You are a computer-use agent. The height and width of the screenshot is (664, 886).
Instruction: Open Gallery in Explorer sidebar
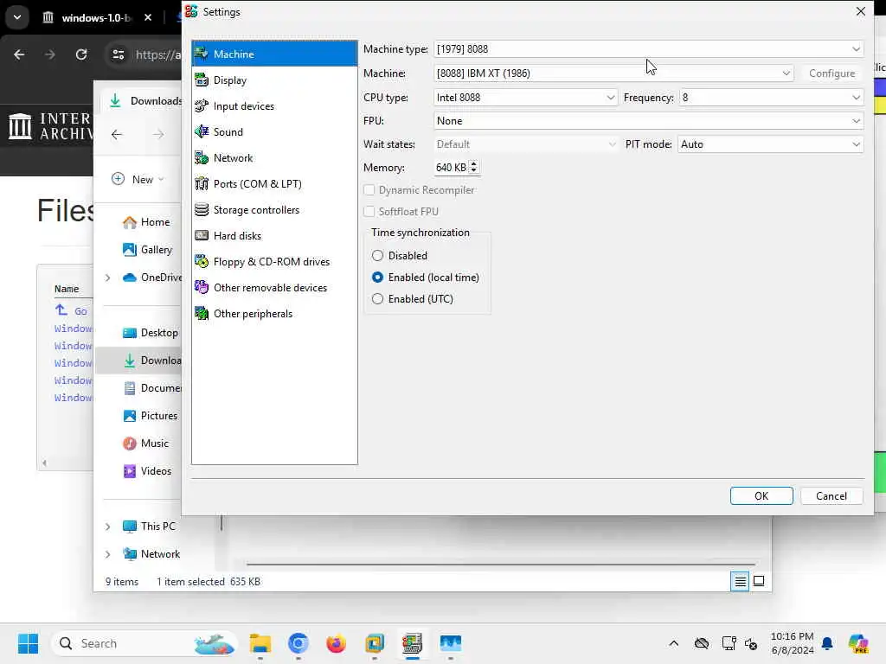tap(147, 250)
